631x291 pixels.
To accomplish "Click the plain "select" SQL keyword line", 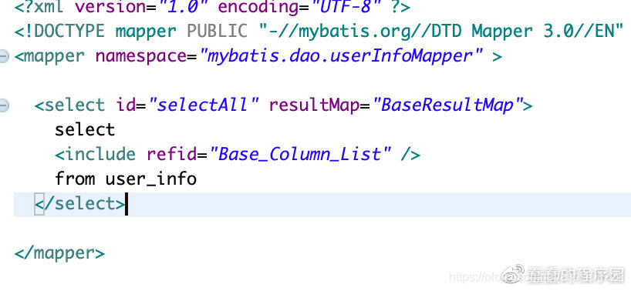I will (85, 129).
